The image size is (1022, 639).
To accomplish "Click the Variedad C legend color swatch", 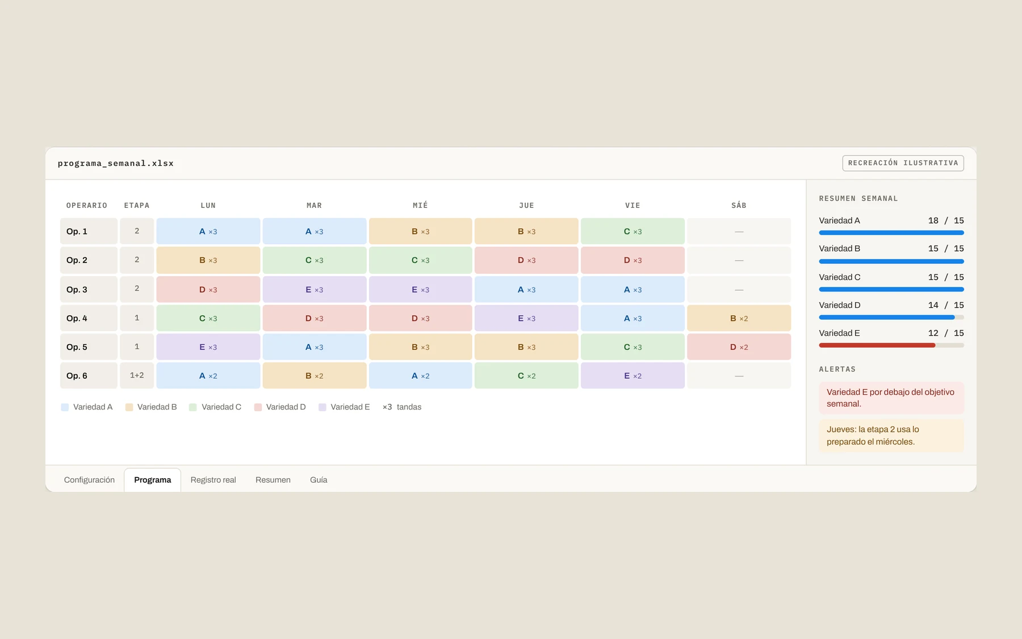I will pos(193,407).
